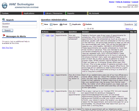The width and height of the screenshot is (139, 111).
Task: Click the Print printer icon
Action: (x=61, y=24)
